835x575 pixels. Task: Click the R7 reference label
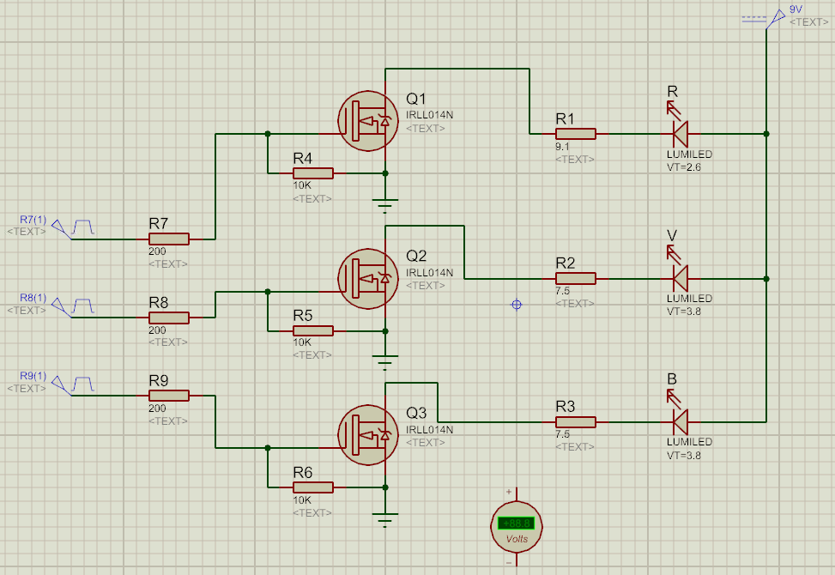pos(159,224)
